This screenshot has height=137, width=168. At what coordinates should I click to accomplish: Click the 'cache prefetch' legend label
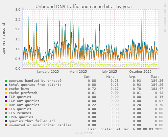[23, 93]
